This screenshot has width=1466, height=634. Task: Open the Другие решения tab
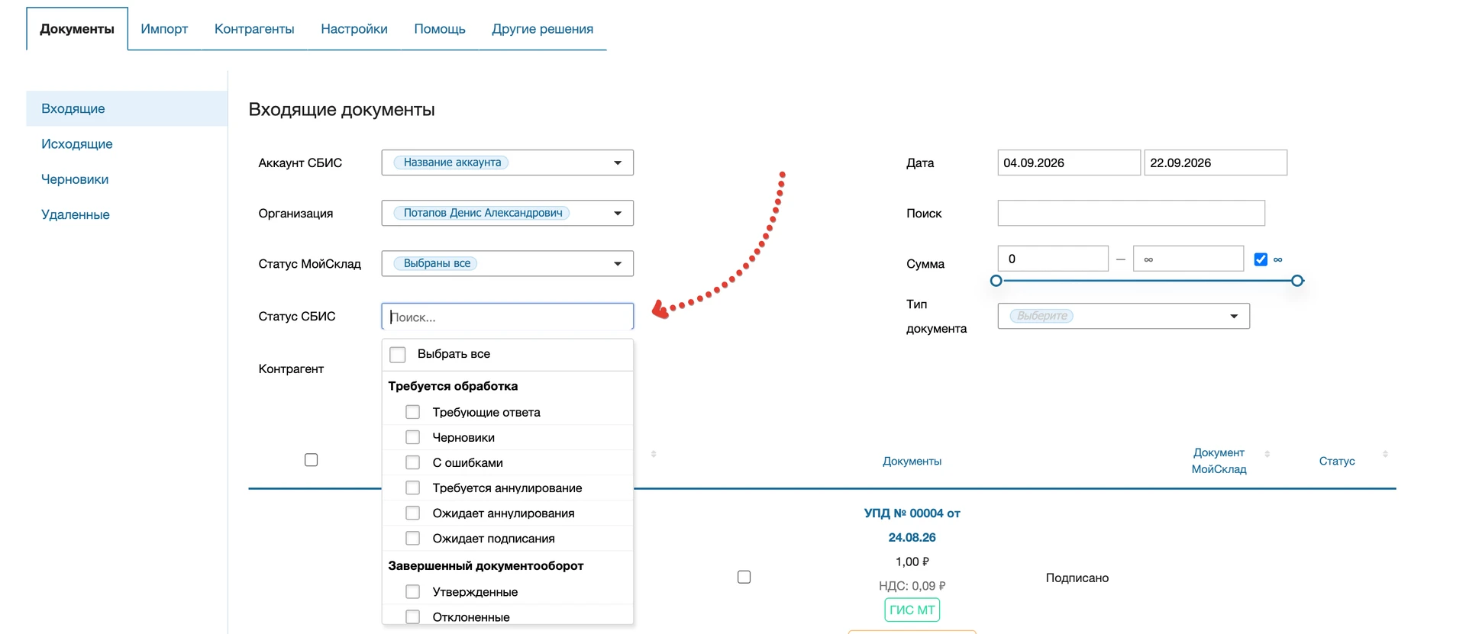point(543,29)
